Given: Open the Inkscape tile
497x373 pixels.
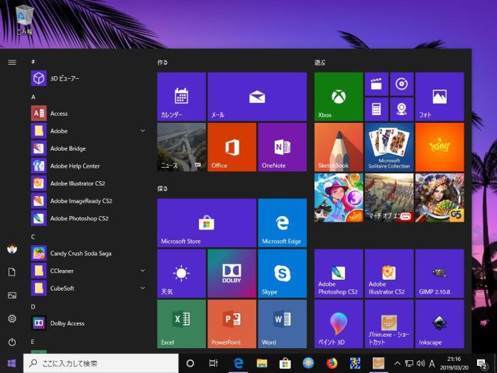Looking at the screenshot, I should click(x=439, y=323).
